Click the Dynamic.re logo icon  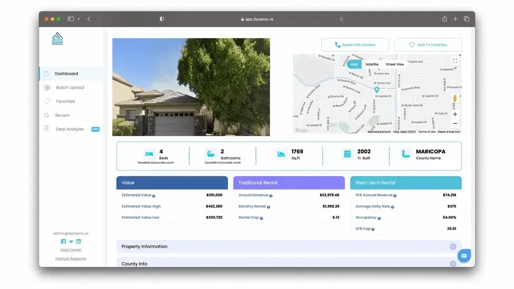(x=58, y=39)
